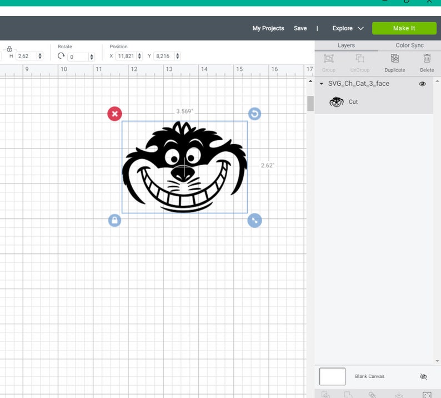Screen dimensions: 441x398
Task: Open the Blank Canvas color swatch
Action: click(x=332, y=376)
